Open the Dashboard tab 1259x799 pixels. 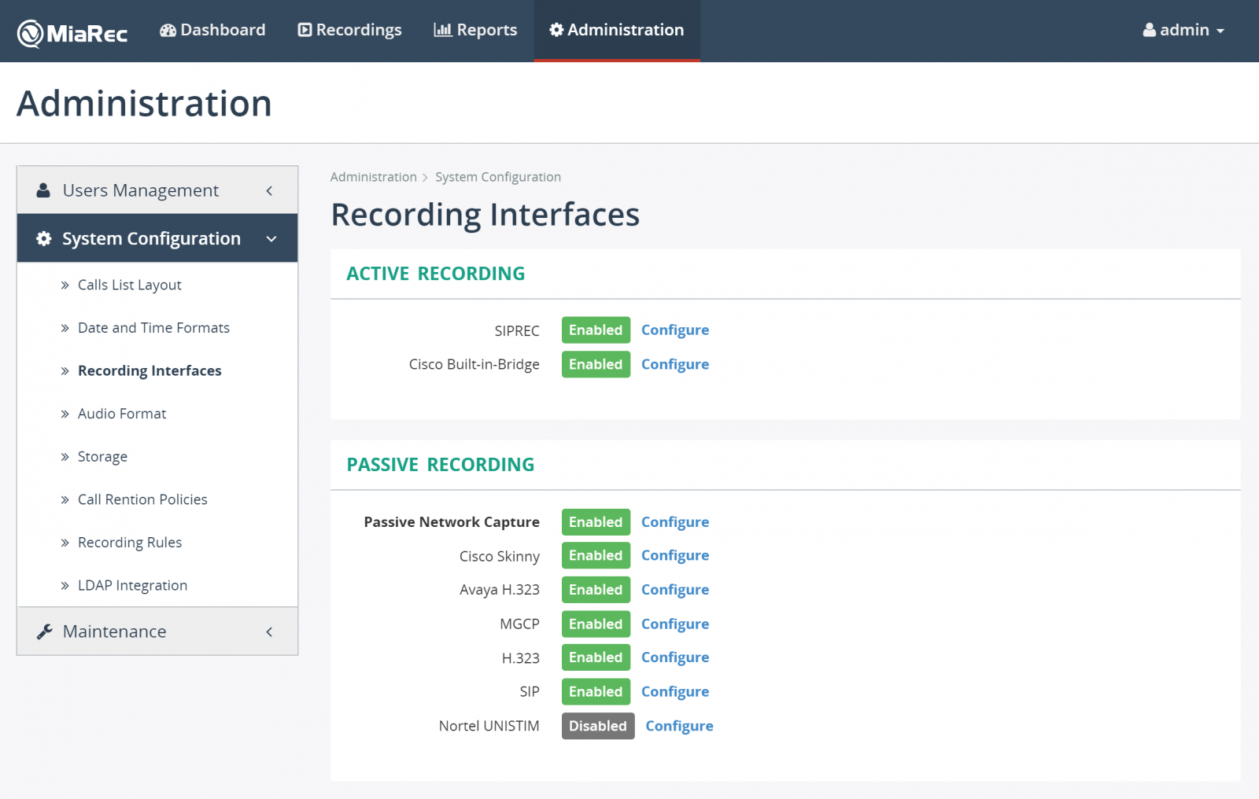[212, 30]
